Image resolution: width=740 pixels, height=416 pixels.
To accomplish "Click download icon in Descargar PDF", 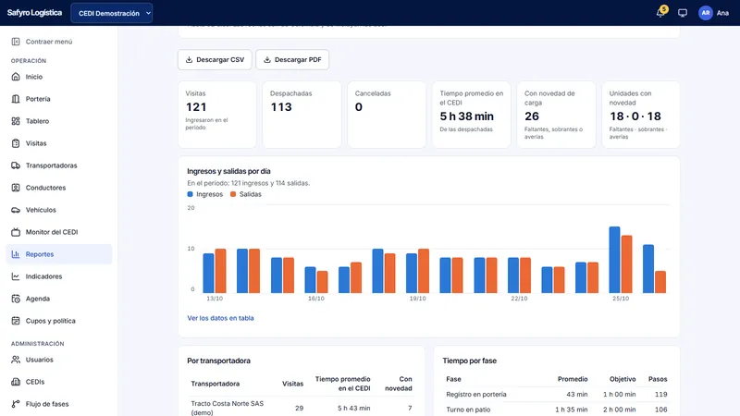I will point(267,59).
